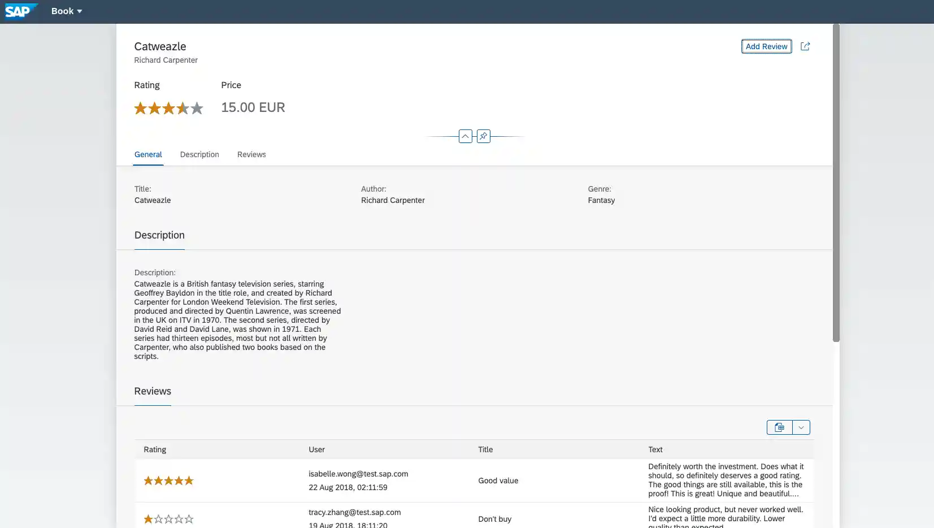Collapse the header with up chevron

(465, 136)
